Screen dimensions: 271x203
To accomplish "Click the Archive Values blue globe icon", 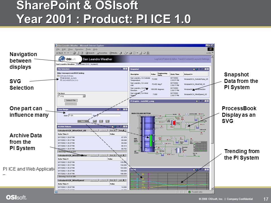I will (115, 127).
